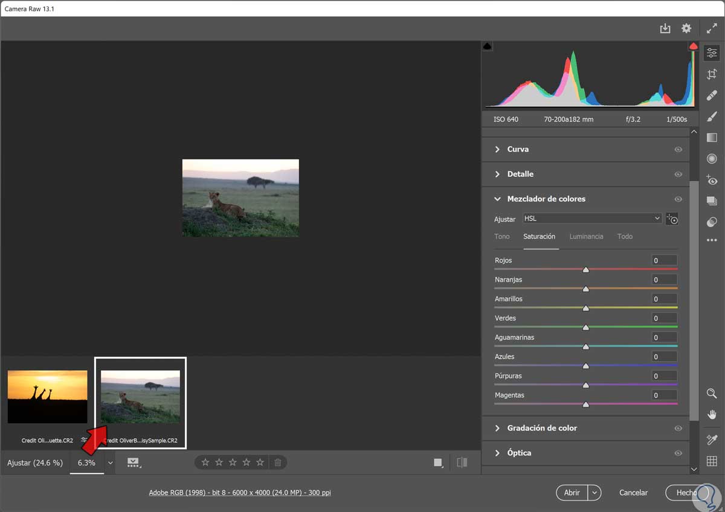Toggle visibility eye for Mezclador de colores
This screenshot has width=725, height=512.
coord(678,199)
